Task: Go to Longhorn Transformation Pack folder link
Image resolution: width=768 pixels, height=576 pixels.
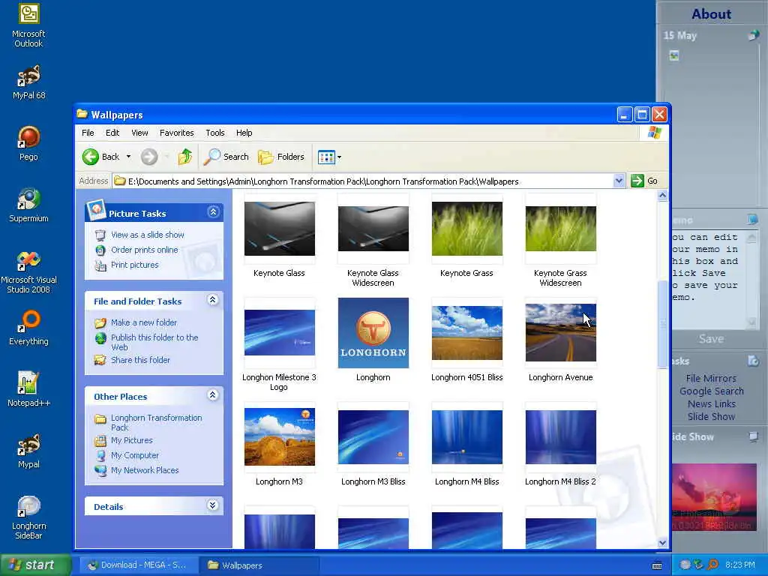Action: click(x=156, y=422)
